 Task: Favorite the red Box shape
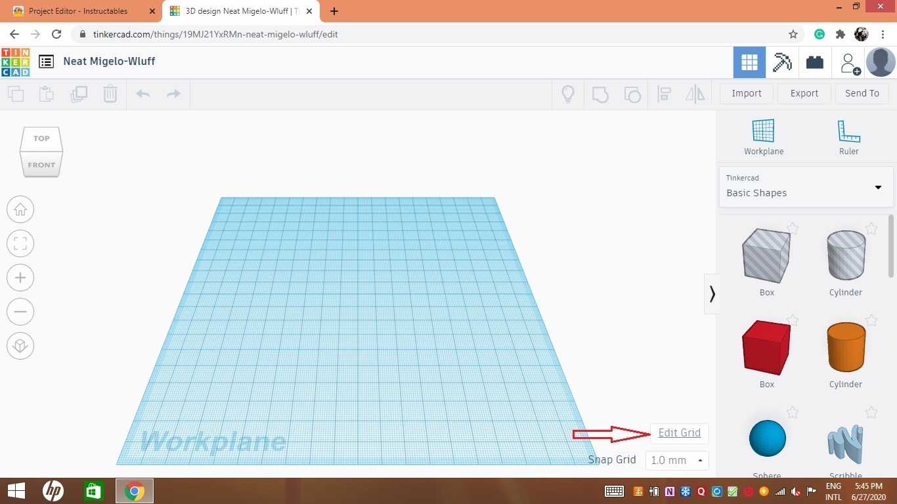tap(793, 320)
